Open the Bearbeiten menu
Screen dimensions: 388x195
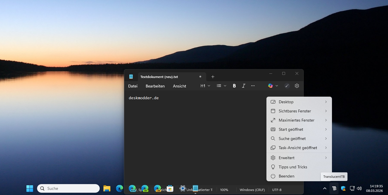155,86
